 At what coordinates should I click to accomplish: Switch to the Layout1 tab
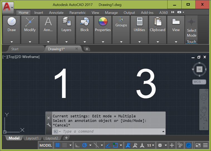[32, 138]
